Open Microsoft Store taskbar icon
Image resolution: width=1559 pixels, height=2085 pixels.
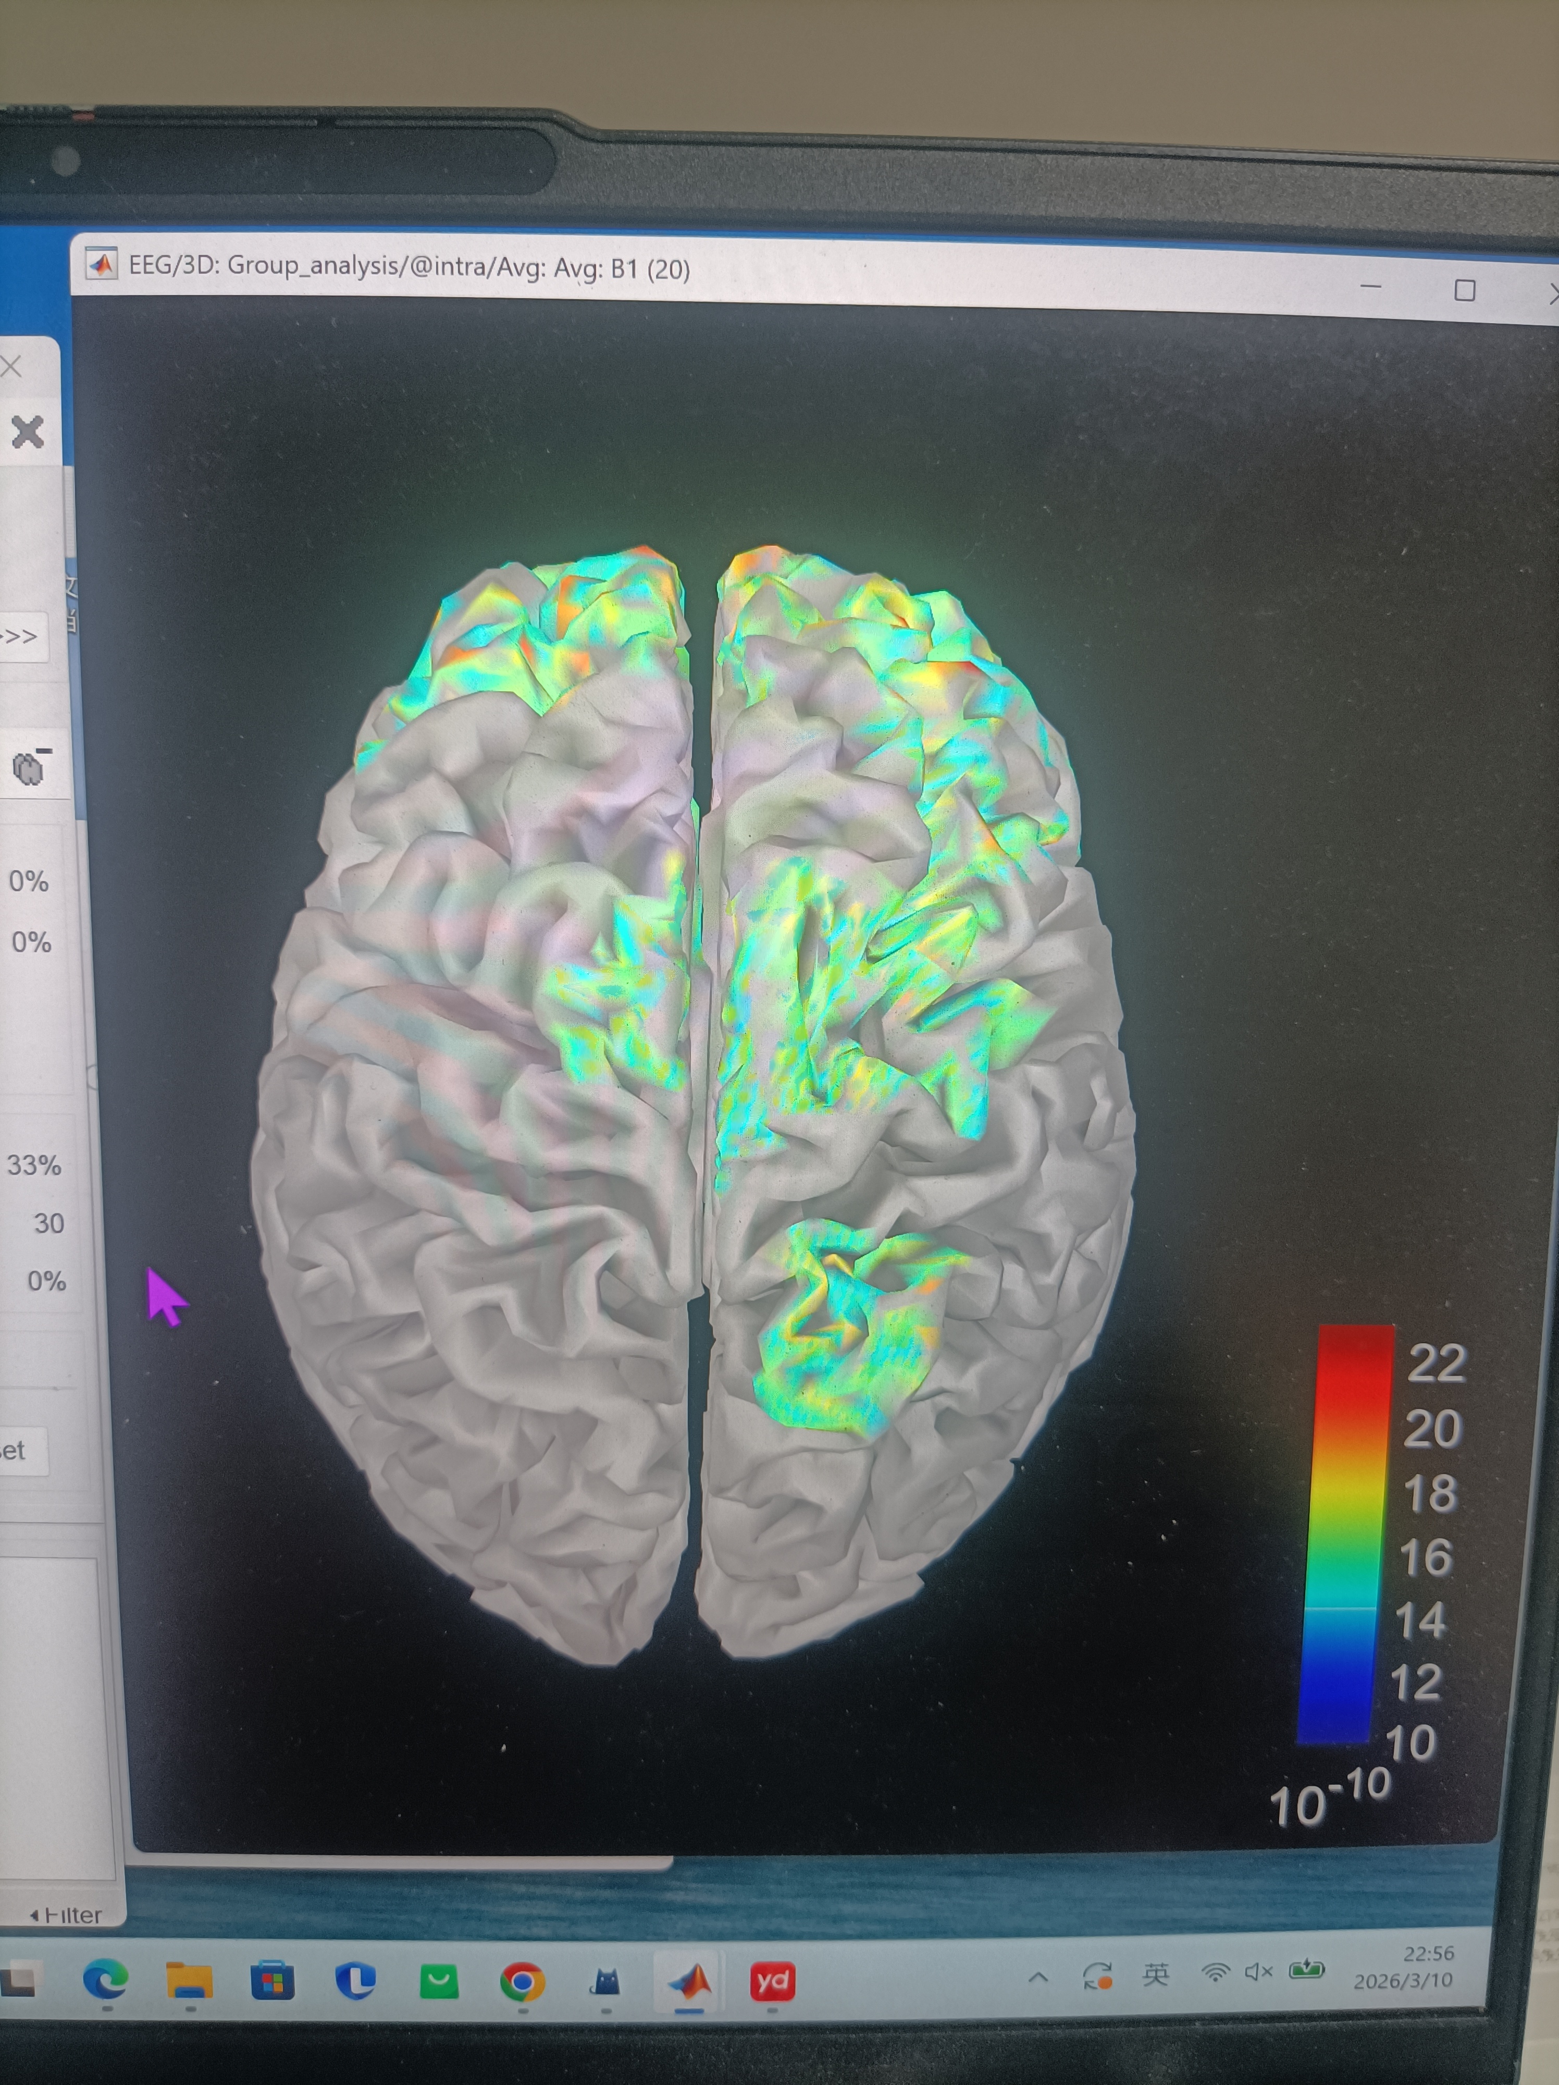[x=272, y=1981]
